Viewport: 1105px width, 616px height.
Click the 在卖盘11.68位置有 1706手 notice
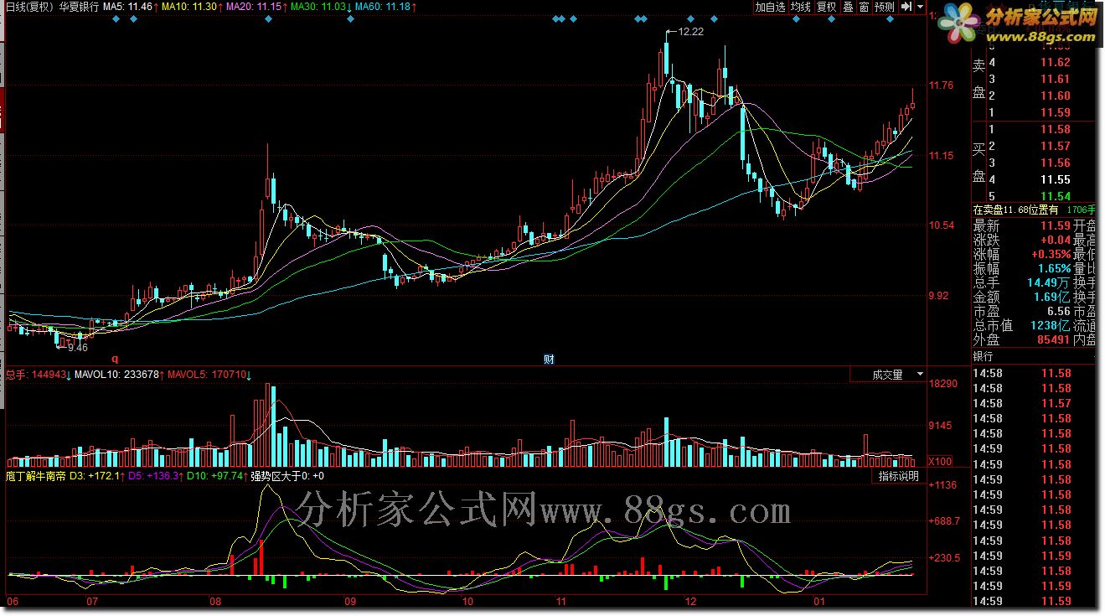pyautogui.click(x=1034, y=210)
